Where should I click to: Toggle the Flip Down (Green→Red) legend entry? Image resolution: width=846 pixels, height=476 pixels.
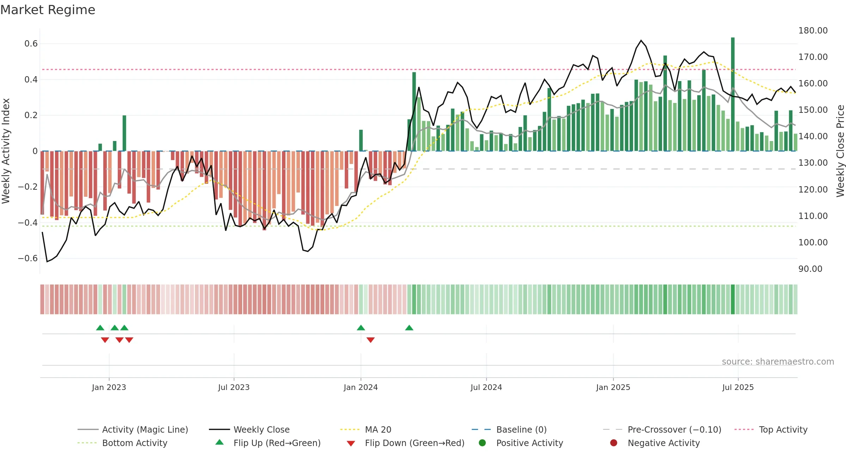[405, 443]
